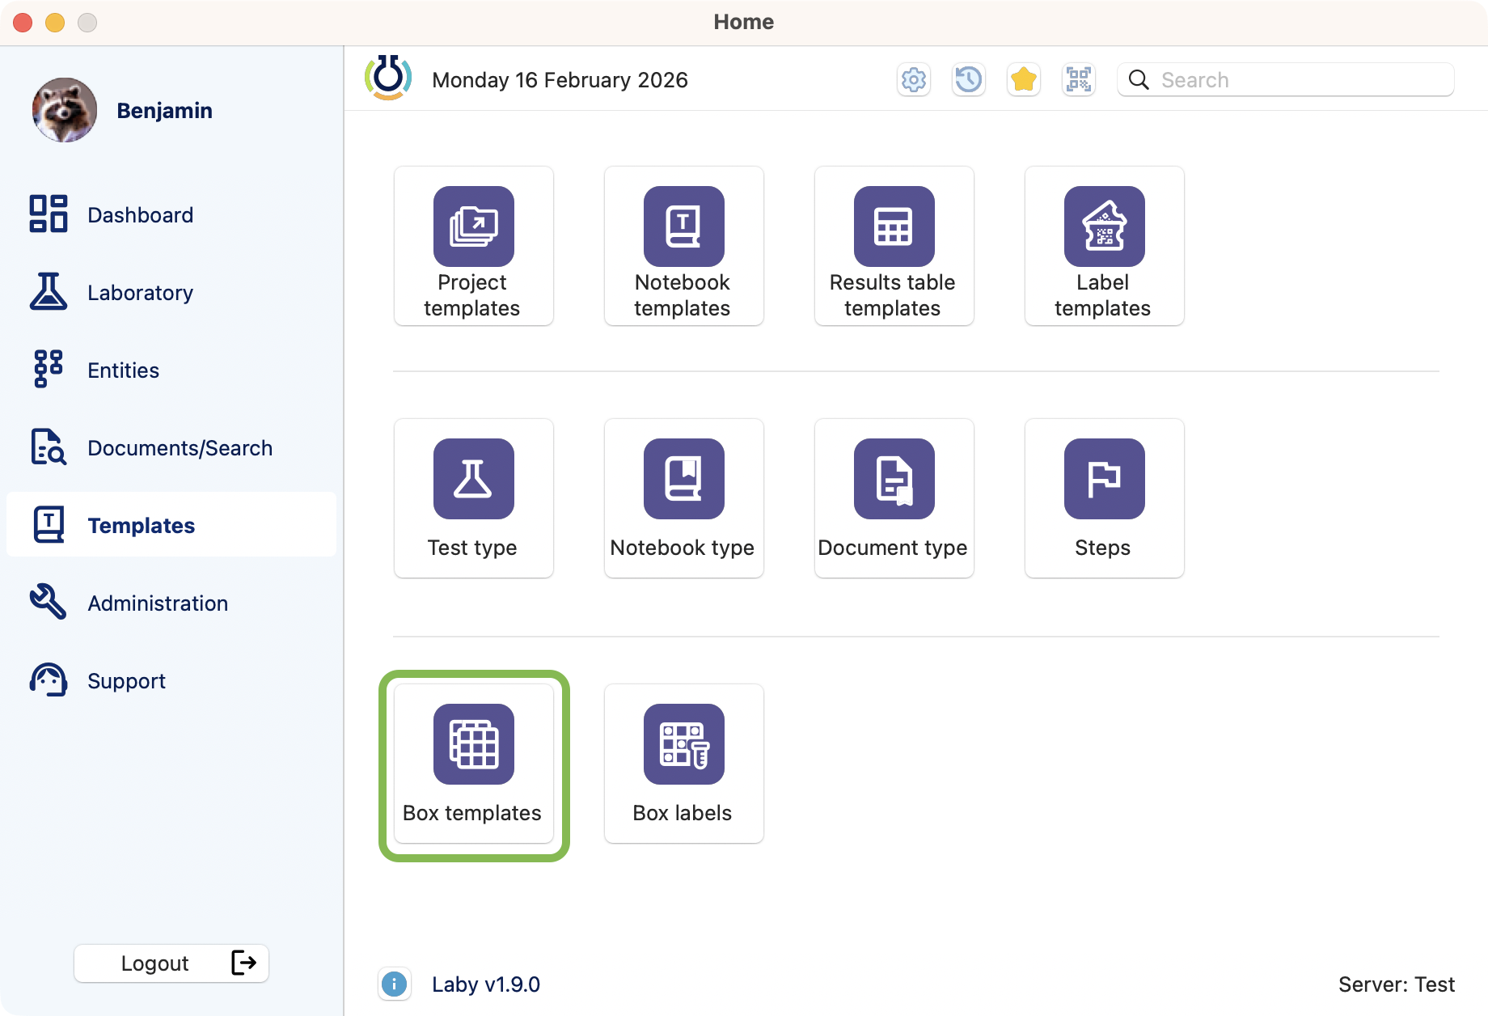
Task: Open Results table templates
Action: coord(894,246)
